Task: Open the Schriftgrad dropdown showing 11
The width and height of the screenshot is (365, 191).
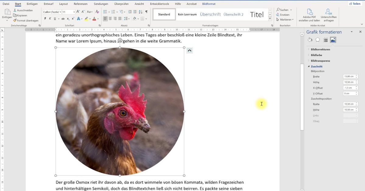Action: (x=74, y=12)
